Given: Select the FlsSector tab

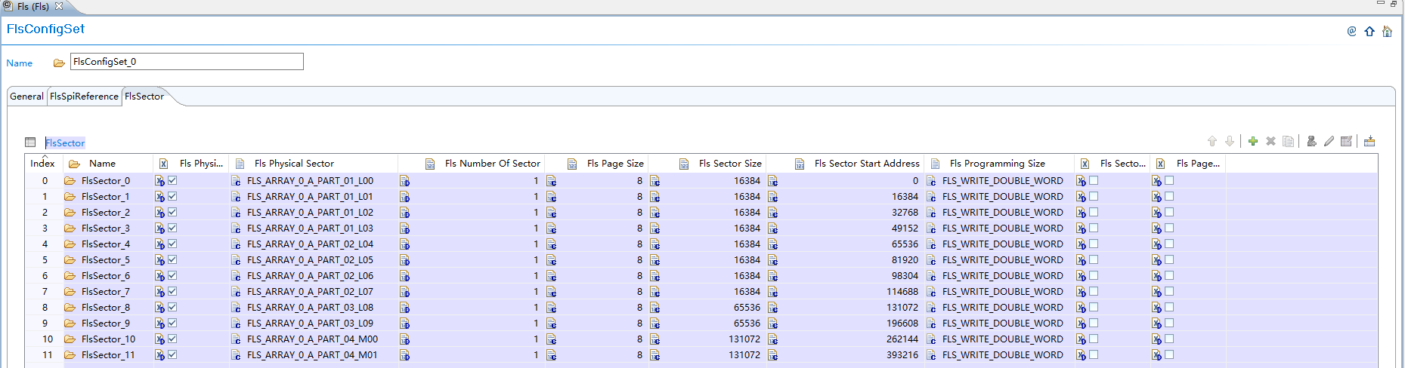Looking at the screenshot, I should 144,97.
